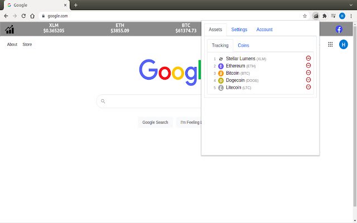The width and height of the screenshot is (357, 223).
Task: Open Chrome's three-dot menu
Action: (351, 16)
